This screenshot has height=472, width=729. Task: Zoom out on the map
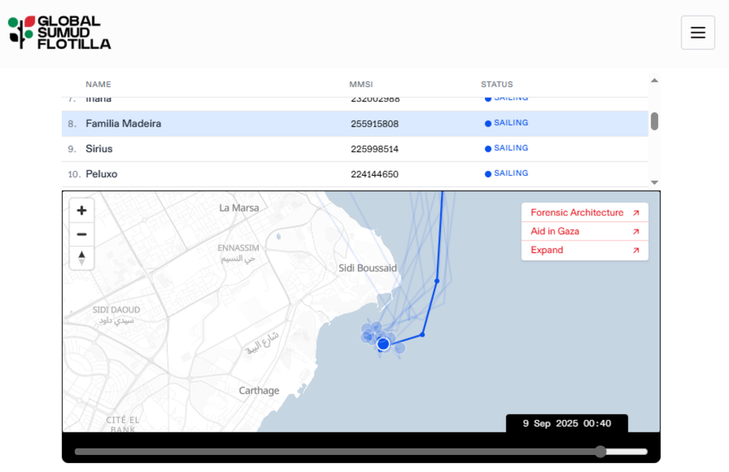pyautogui.click(x=82, y=235)
